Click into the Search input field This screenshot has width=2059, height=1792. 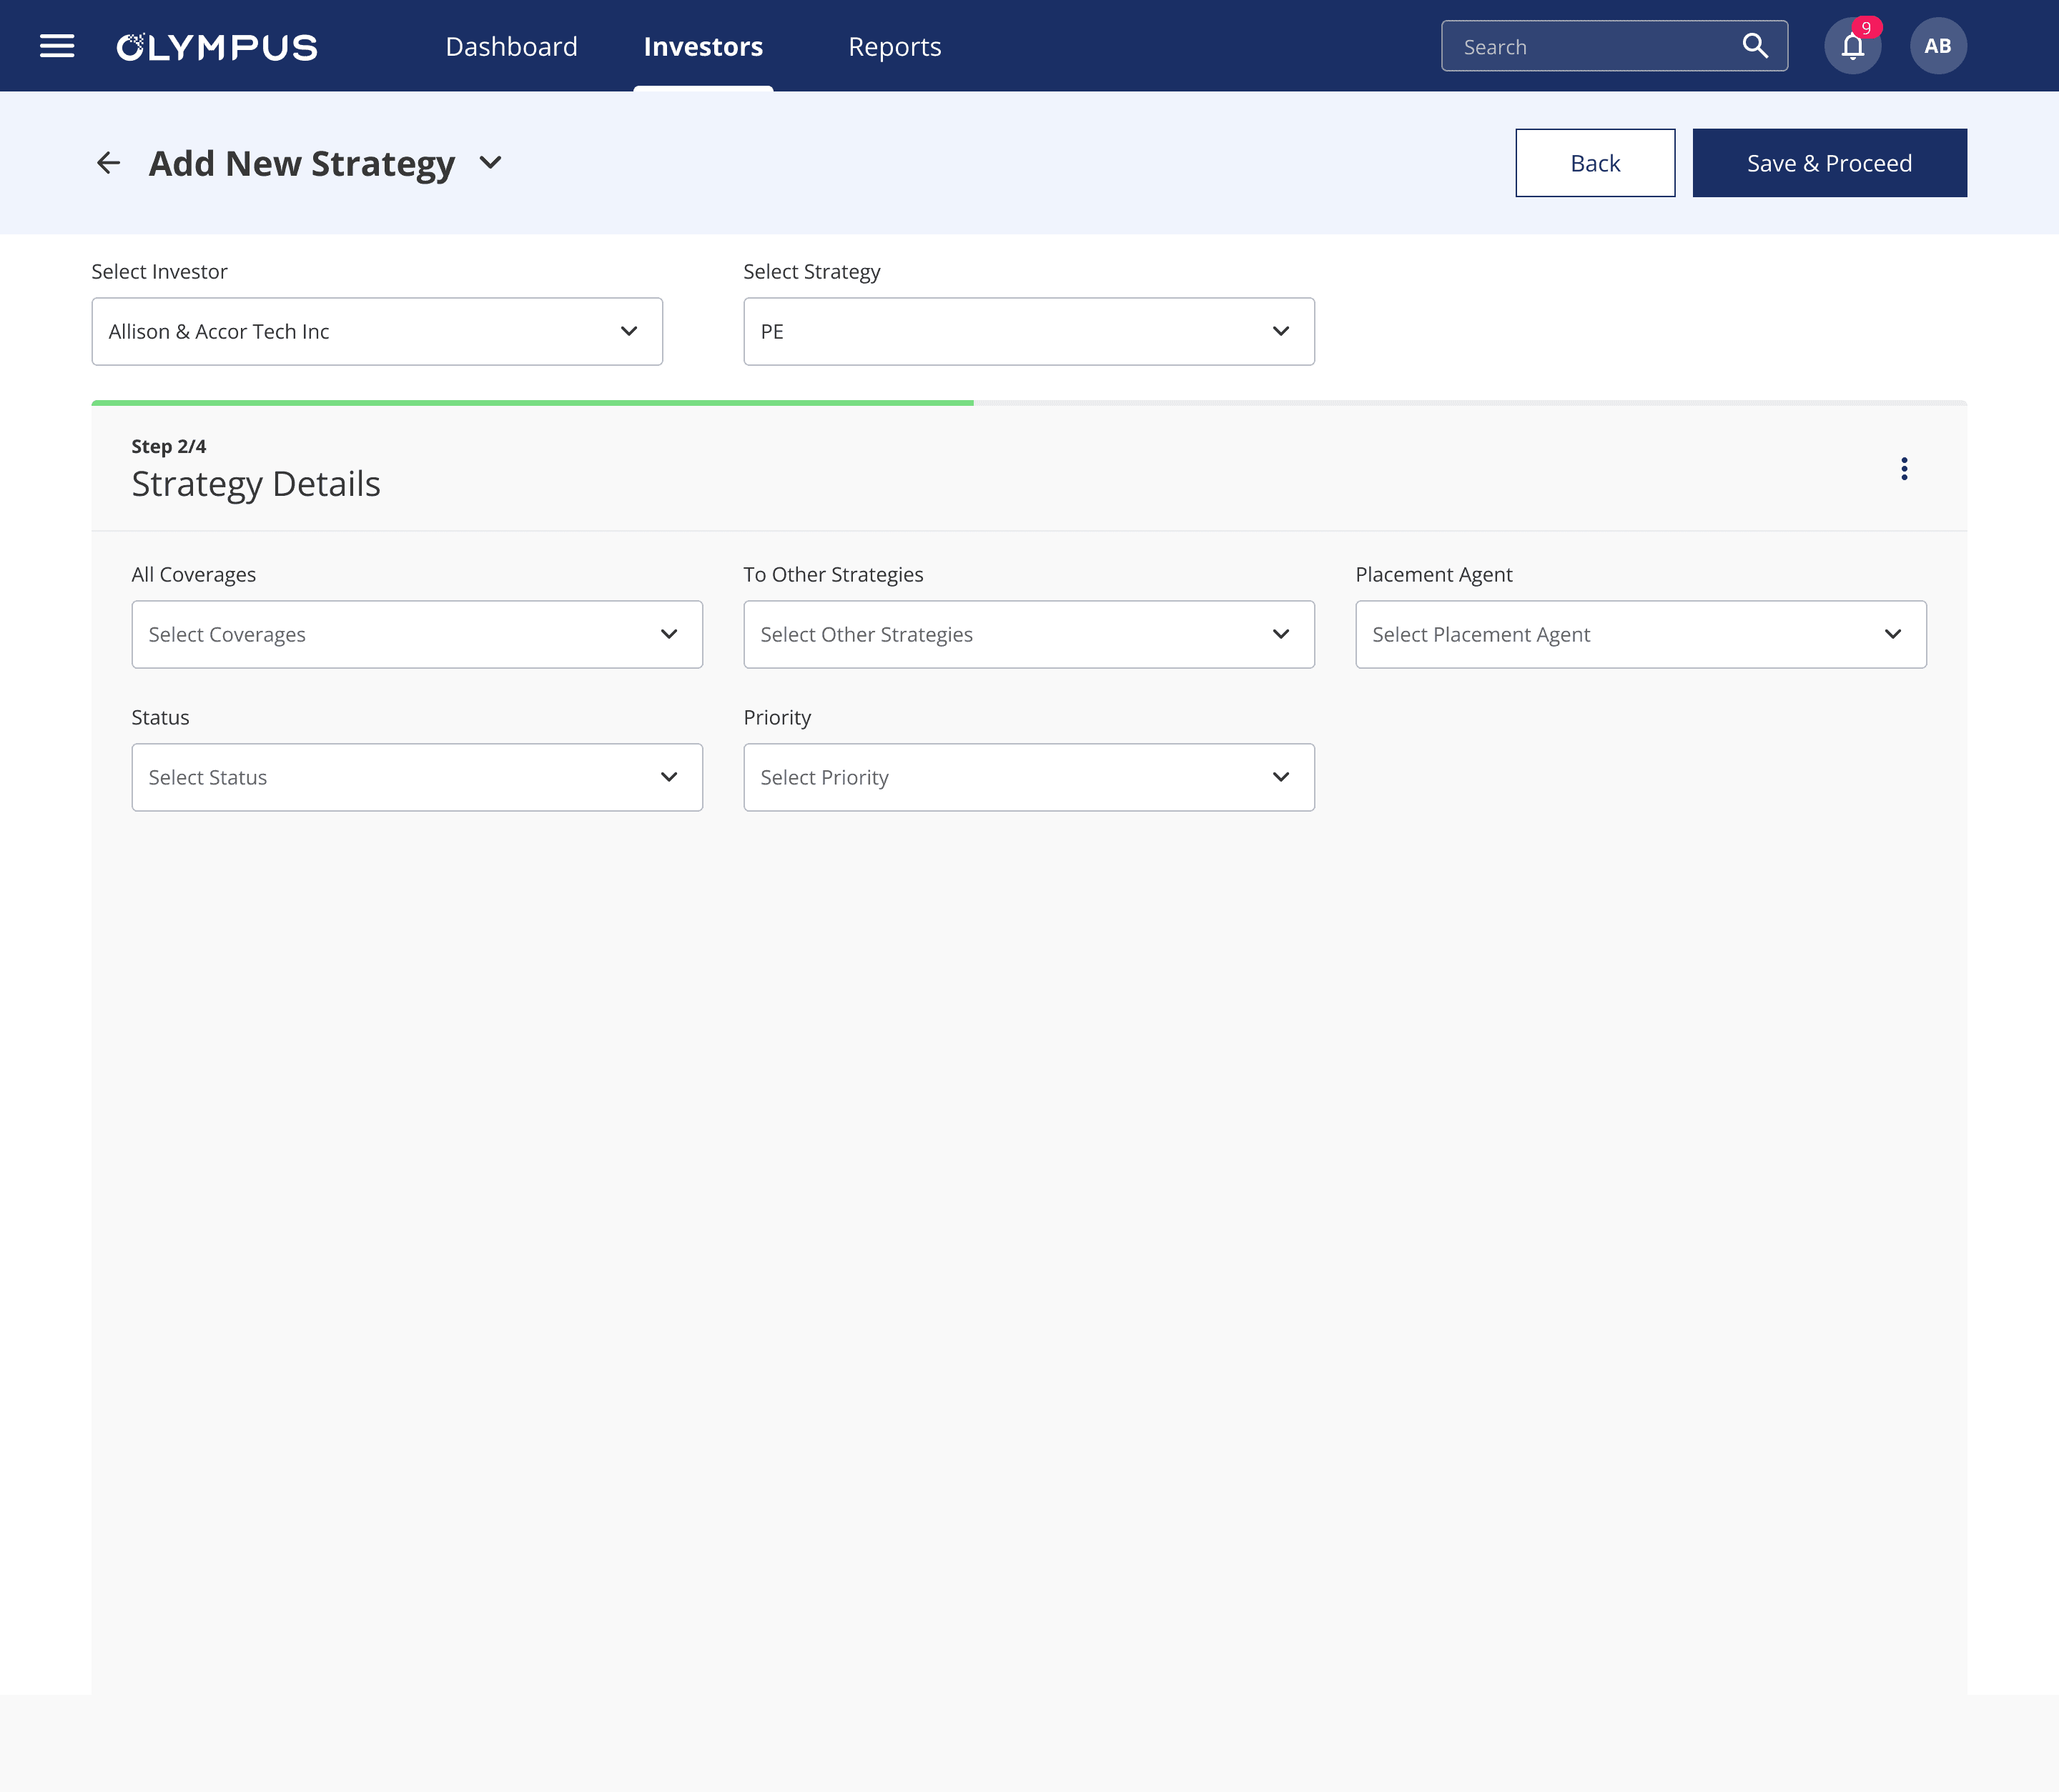(x=1591, y=47)
